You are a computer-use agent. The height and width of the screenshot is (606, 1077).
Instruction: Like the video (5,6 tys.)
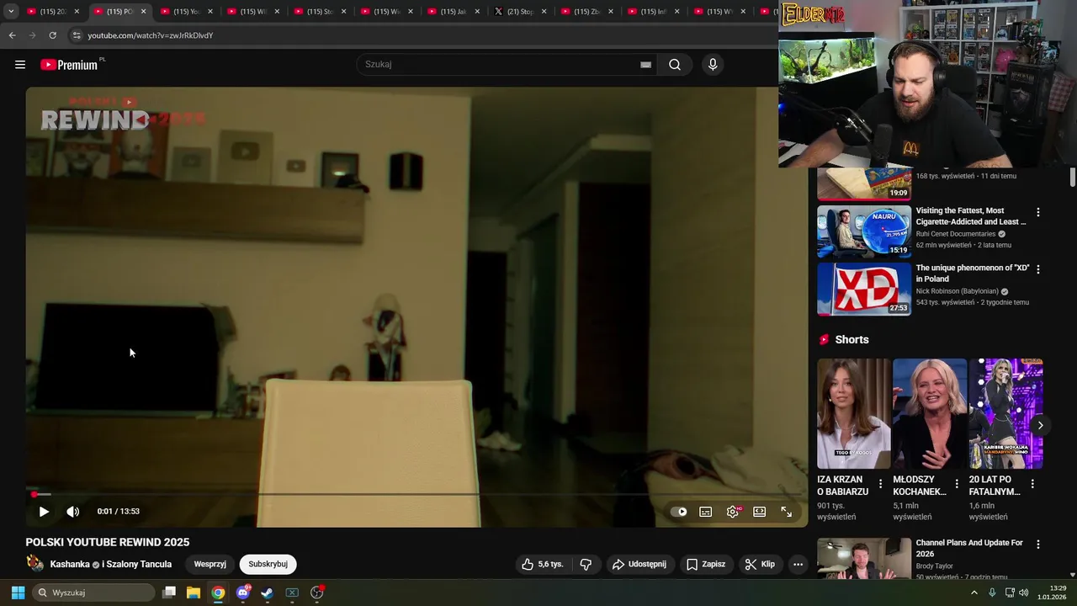tap(542, 564)
